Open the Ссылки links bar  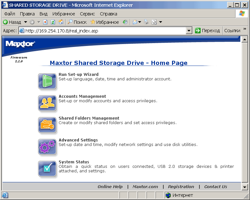(x=232, y=31)
